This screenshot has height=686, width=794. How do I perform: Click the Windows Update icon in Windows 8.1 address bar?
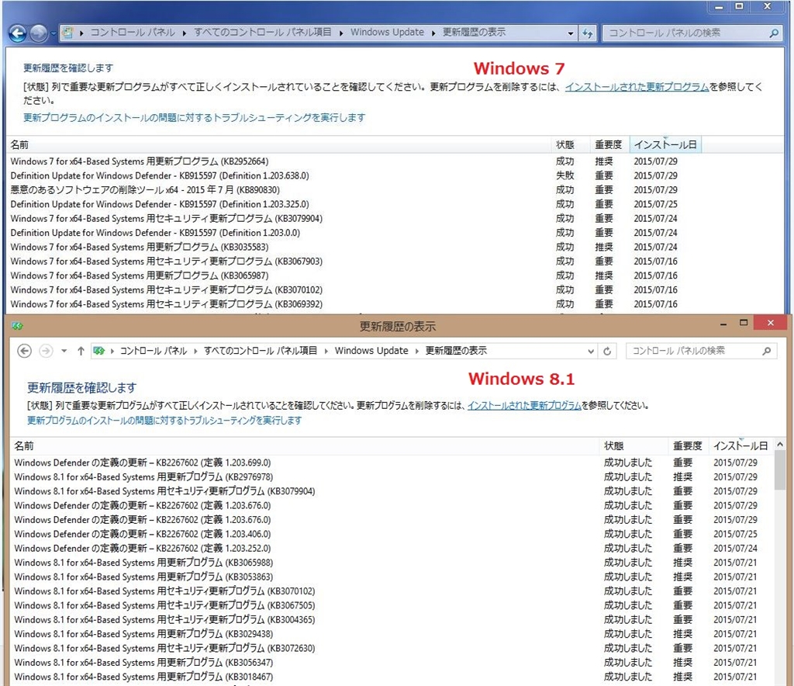(x=99, y=351)
